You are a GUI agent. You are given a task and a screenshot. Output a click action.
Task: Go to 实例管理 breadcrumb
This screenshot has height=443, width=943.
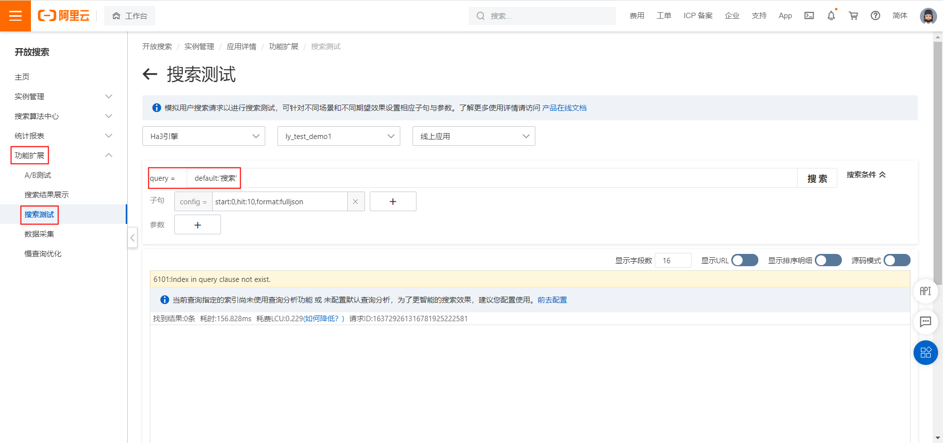(x=199, y=46)
